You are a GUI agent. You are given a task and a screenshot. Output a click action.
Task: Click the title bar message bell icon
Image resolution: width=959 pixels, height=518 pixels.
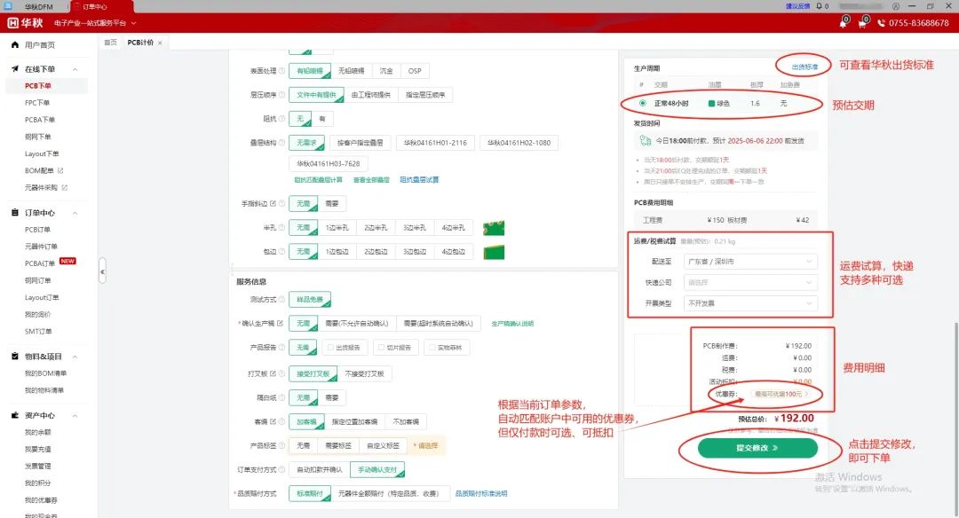coord(819,6)
